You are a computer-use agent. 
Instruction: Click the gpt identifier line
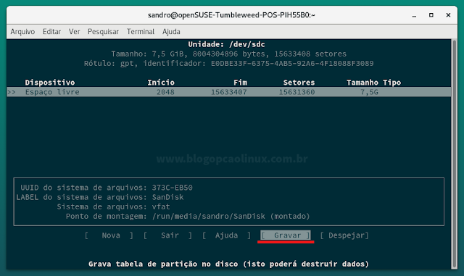pos(229,64)
